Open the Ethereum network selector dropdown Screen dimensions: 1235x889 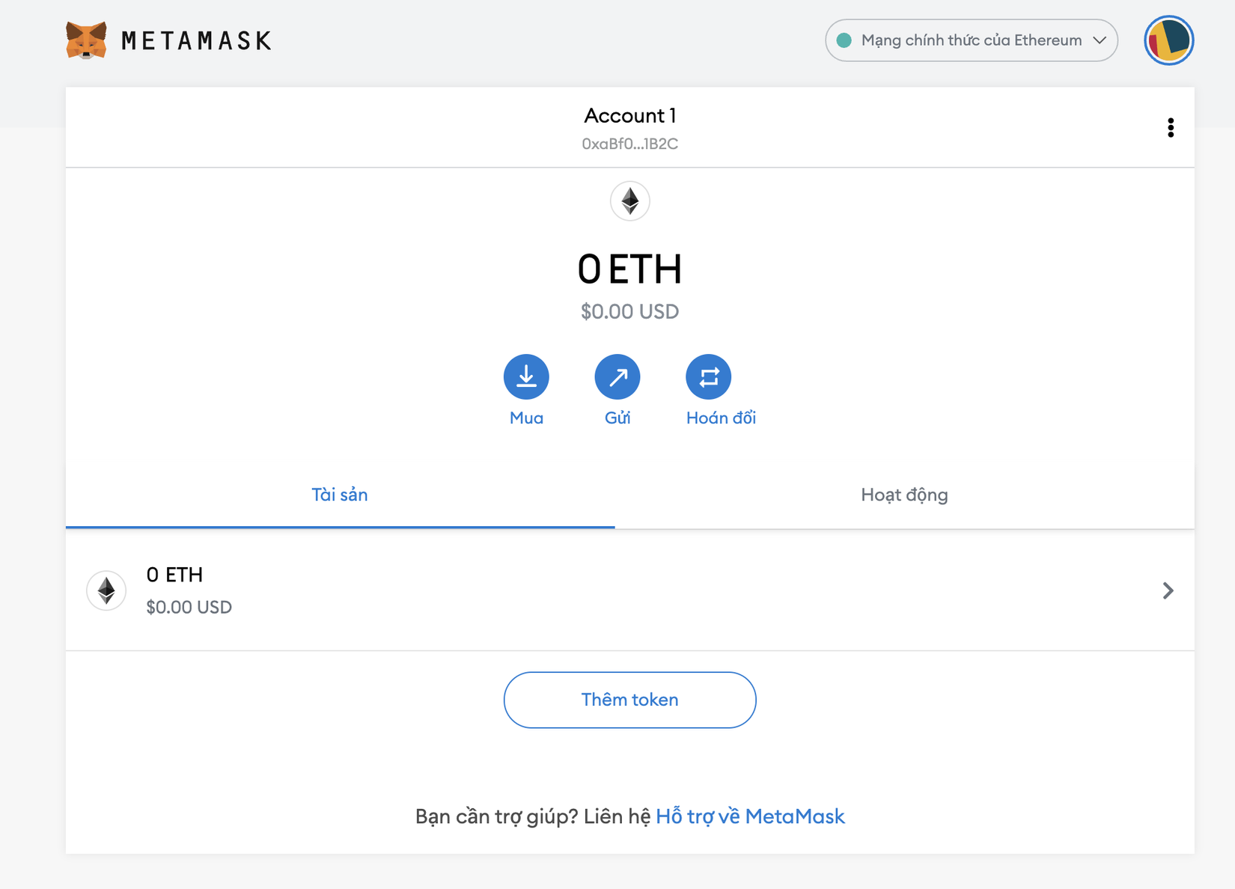971,40
